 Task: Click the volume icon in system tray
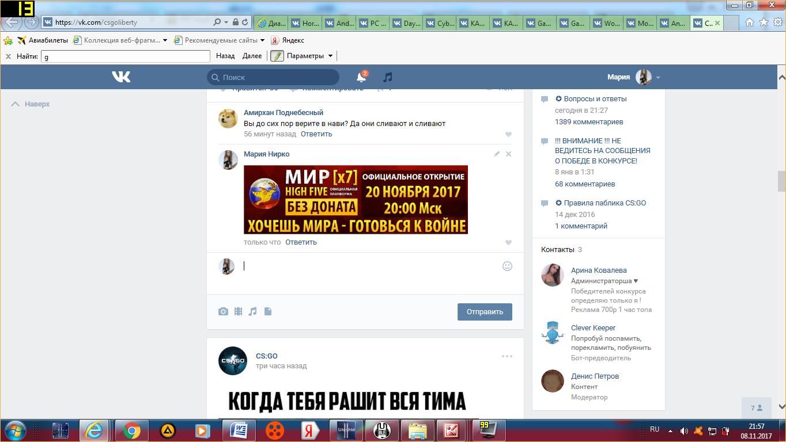[684, 430]
